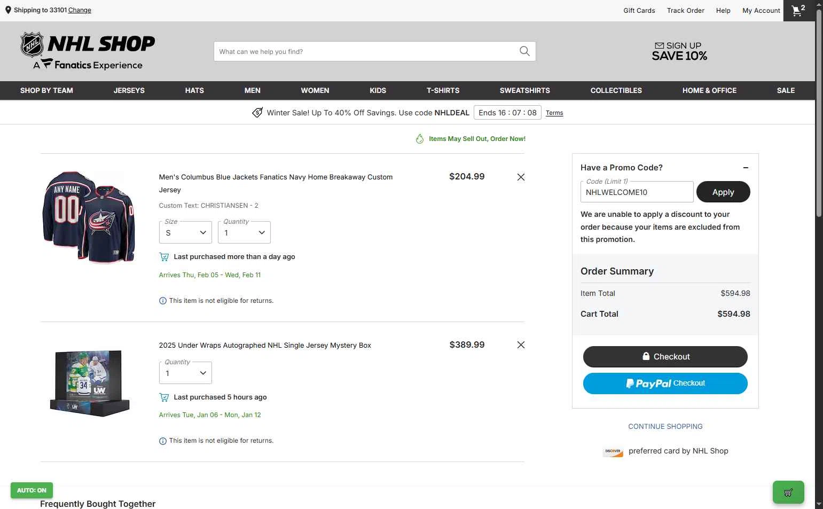This screenshot has height=509, width=823.
Task: Open the Mystery Box Quantity dropdown
Action: coord(185,373)
